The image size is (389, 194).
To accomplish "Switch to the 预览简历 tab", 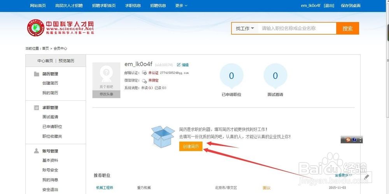I will point(66,61).
